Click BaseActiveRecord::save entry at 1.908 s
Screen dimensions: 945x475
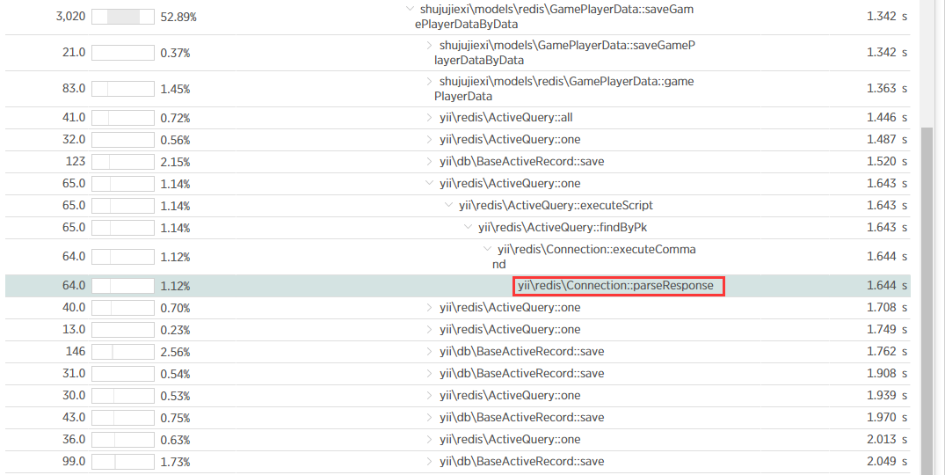pos(521,374)
